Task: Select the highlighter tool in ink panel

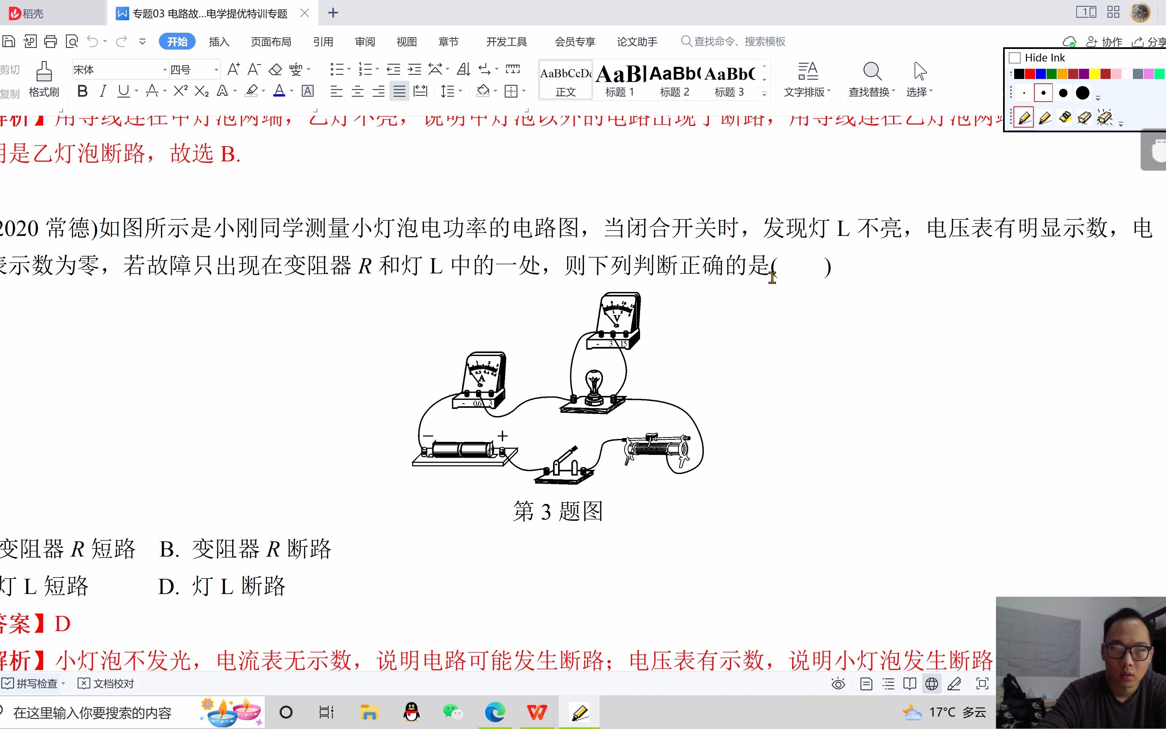Action: pos(1065,117)
